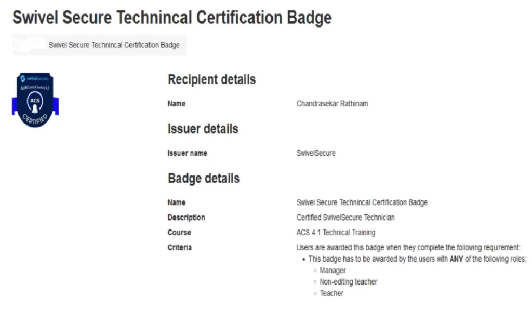This screenshot has width=532, height=311.
Task: Click the recipient name Chandrasekar Rathinam
Action: [332, 103]
